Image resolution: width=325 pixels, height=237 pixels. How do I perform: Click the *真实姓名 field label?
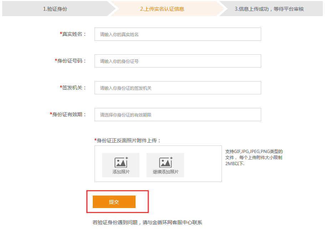(73, 34)
